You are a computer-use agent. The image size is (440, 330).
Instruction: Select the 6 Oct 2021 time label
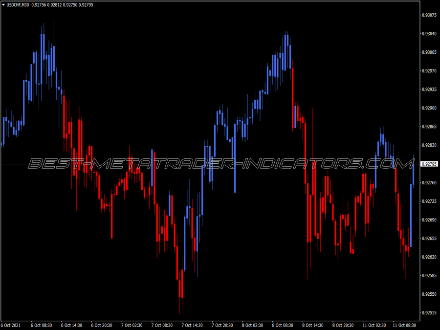11,325
